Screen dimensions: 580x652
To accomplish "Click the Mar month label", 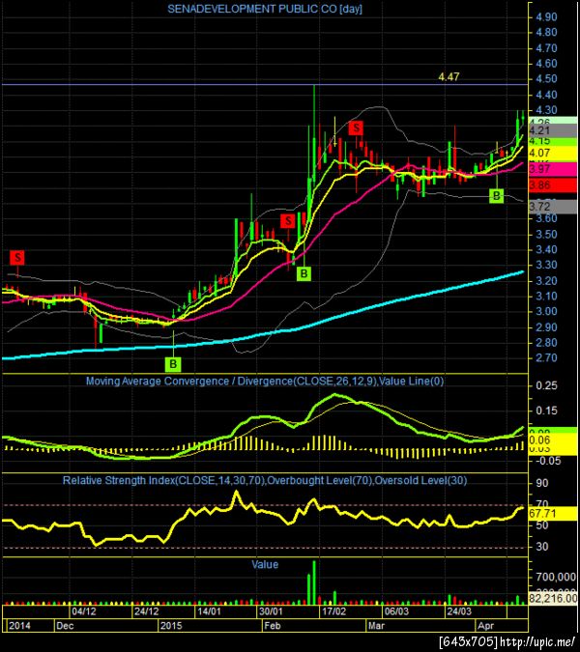I will [376, 625].
